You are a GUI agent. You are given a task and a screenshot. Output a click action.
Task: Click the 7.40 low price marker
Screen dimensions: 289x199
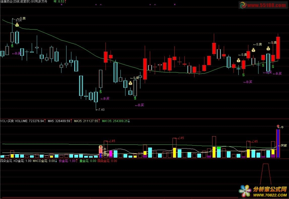click(x=101, y=110)
